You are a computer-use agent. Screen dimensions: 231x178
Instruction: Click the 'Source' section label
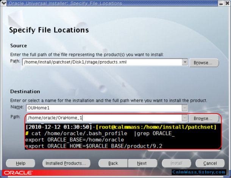click(x=19, y=46)
